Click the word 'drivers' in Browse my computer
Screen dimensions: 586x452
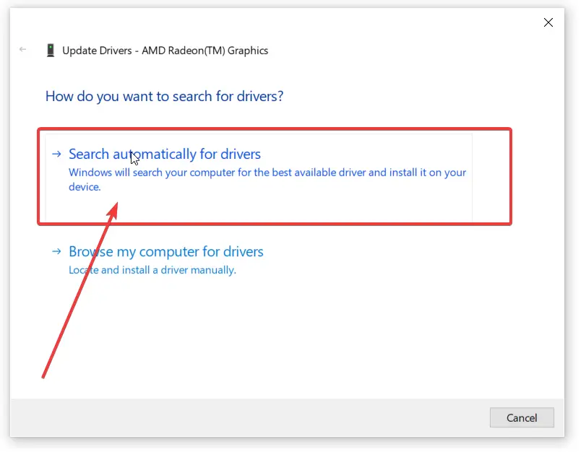tap(244, 251)
